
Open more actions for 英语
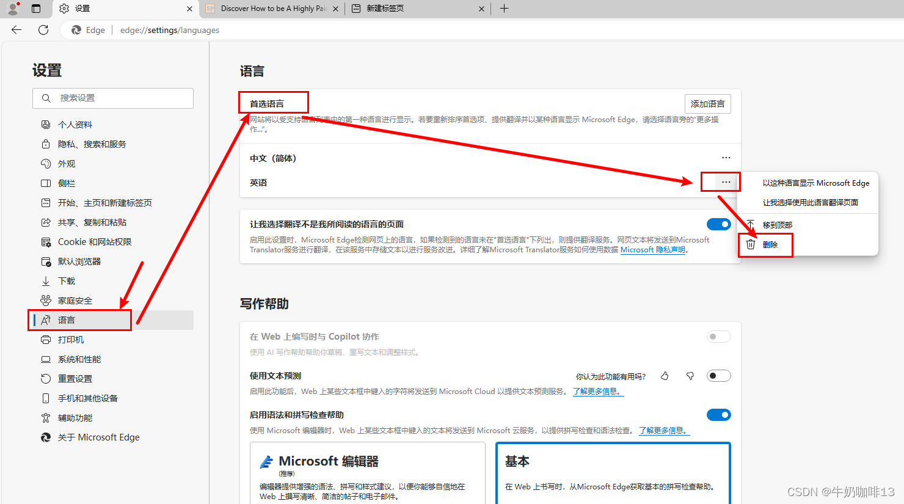coord(726,182)
